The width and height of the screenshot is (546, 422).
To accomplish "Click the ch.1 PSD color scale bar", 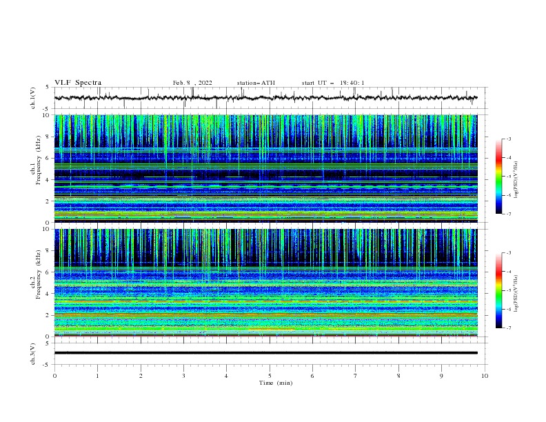I will [498, 177].
